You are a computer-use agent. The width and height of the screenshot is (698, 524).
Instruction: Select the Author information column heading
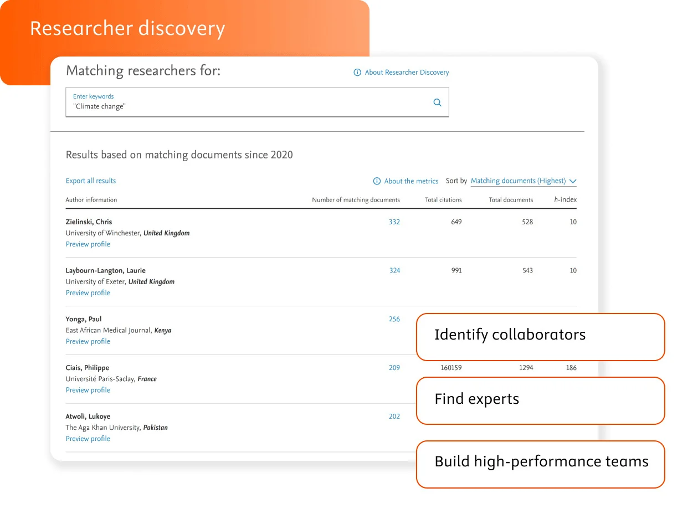pyautogui.click(x=91, y=199)
